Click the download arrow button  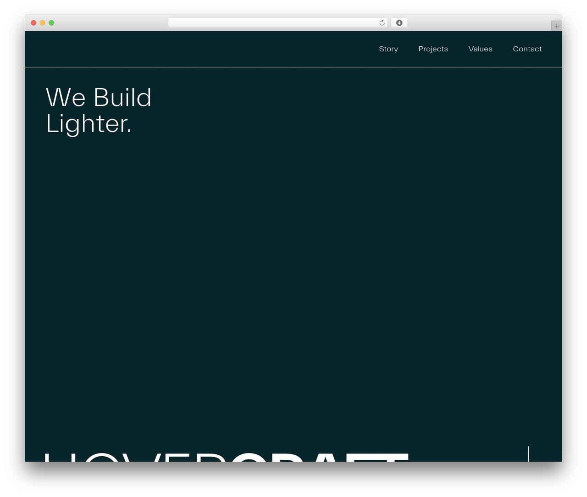399,23
